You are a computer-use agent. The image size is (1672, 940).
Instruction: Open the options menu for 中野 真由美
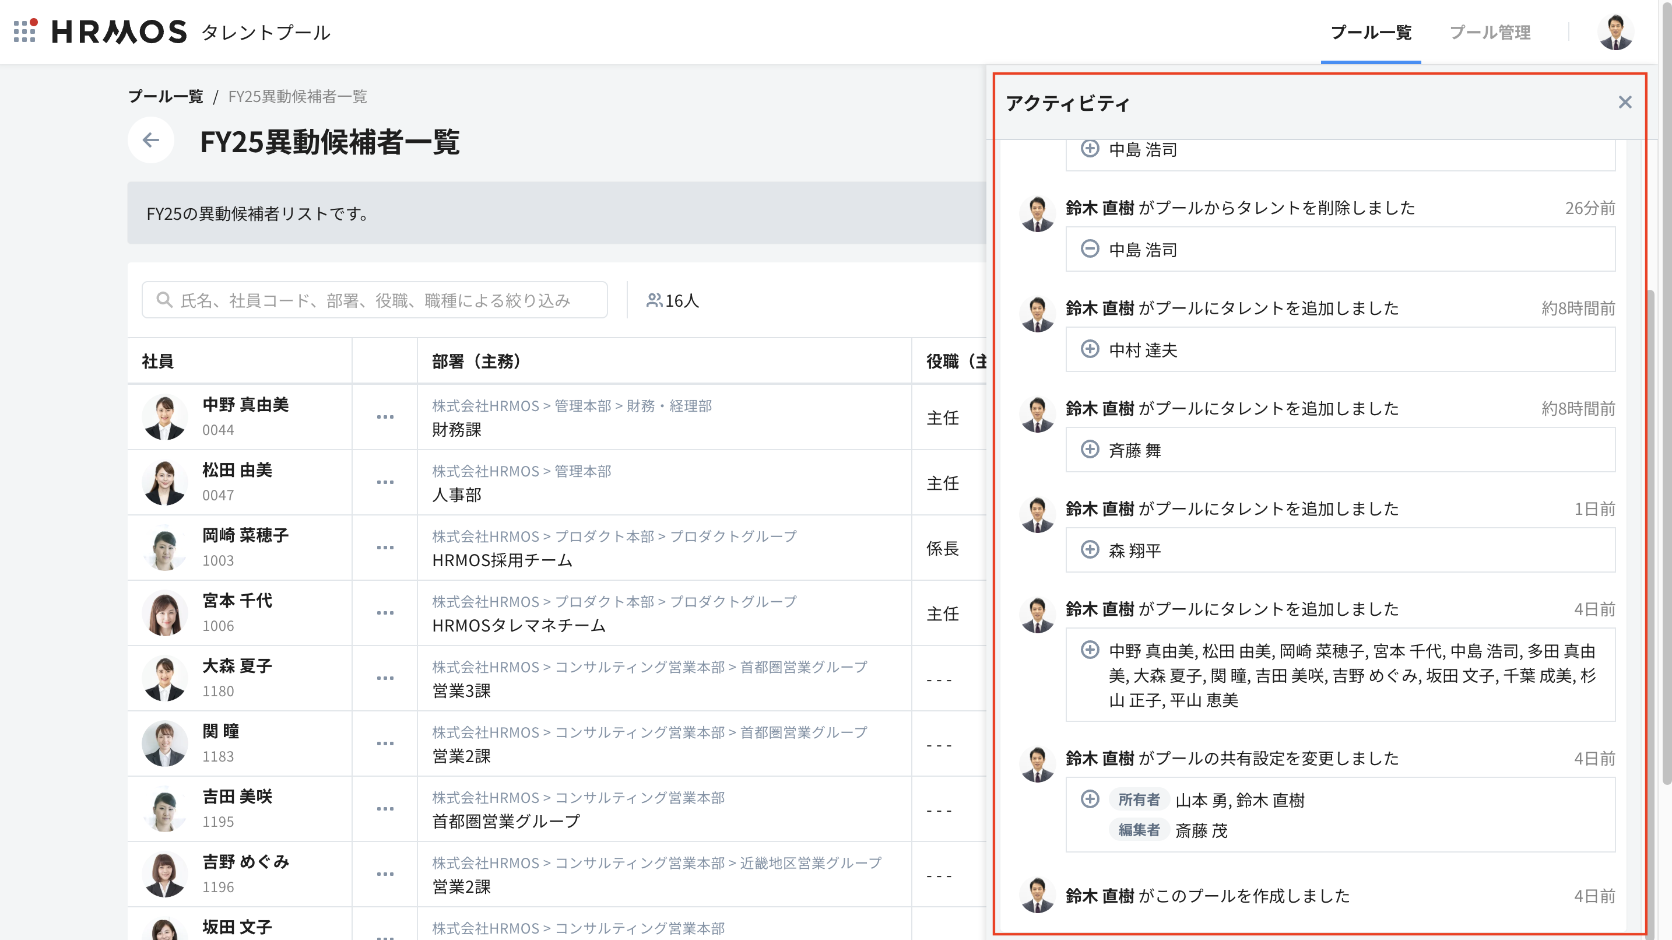pos(385,417)
